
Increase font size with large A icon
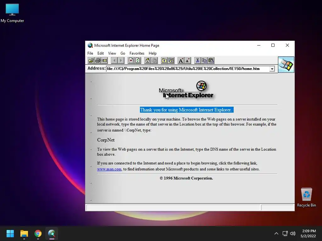pyautogui.click(x=181, y=61)
